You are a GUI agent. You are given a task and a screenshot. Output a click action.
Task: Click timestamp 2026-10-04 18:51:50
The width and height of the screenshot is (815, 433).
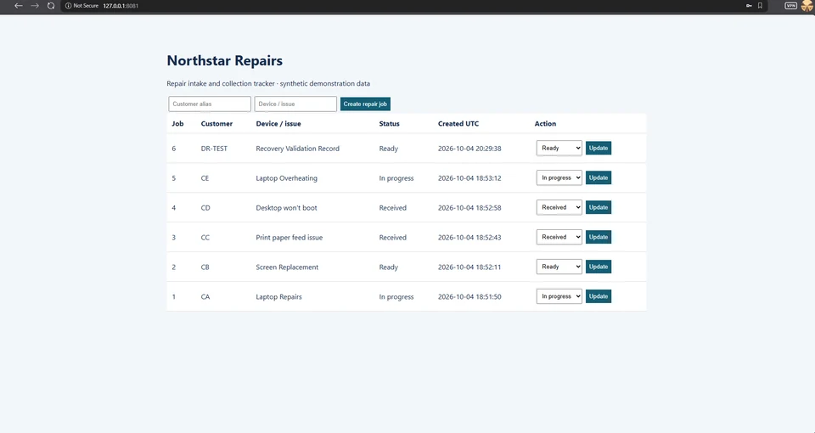pyautogui.click(x=469, y=297)
